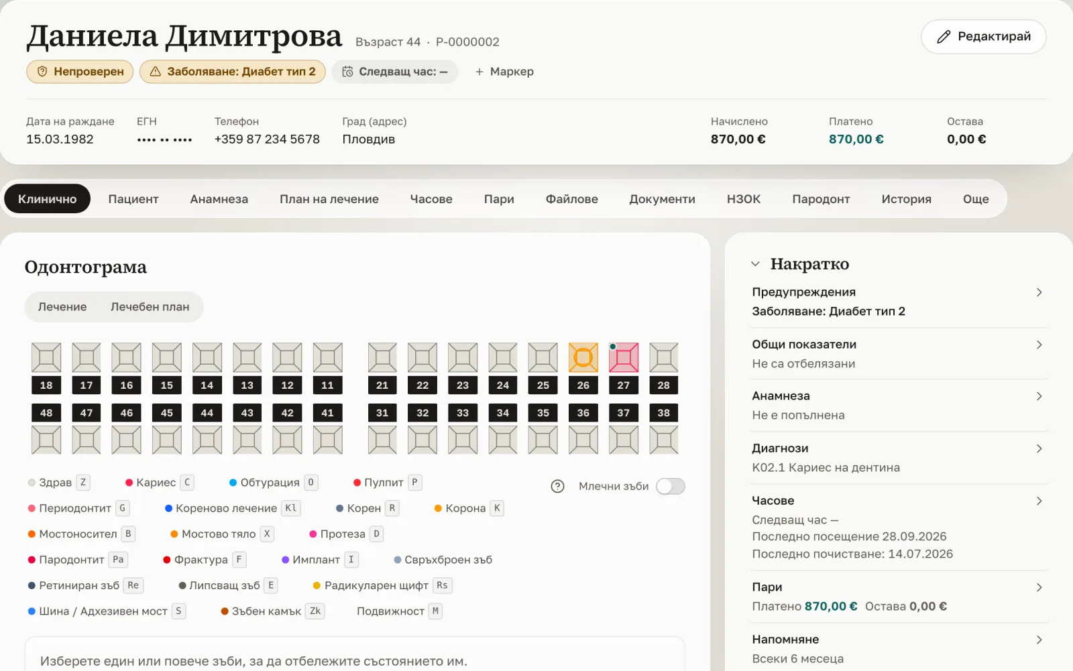Open the Файлове tab

click(571, 199)
